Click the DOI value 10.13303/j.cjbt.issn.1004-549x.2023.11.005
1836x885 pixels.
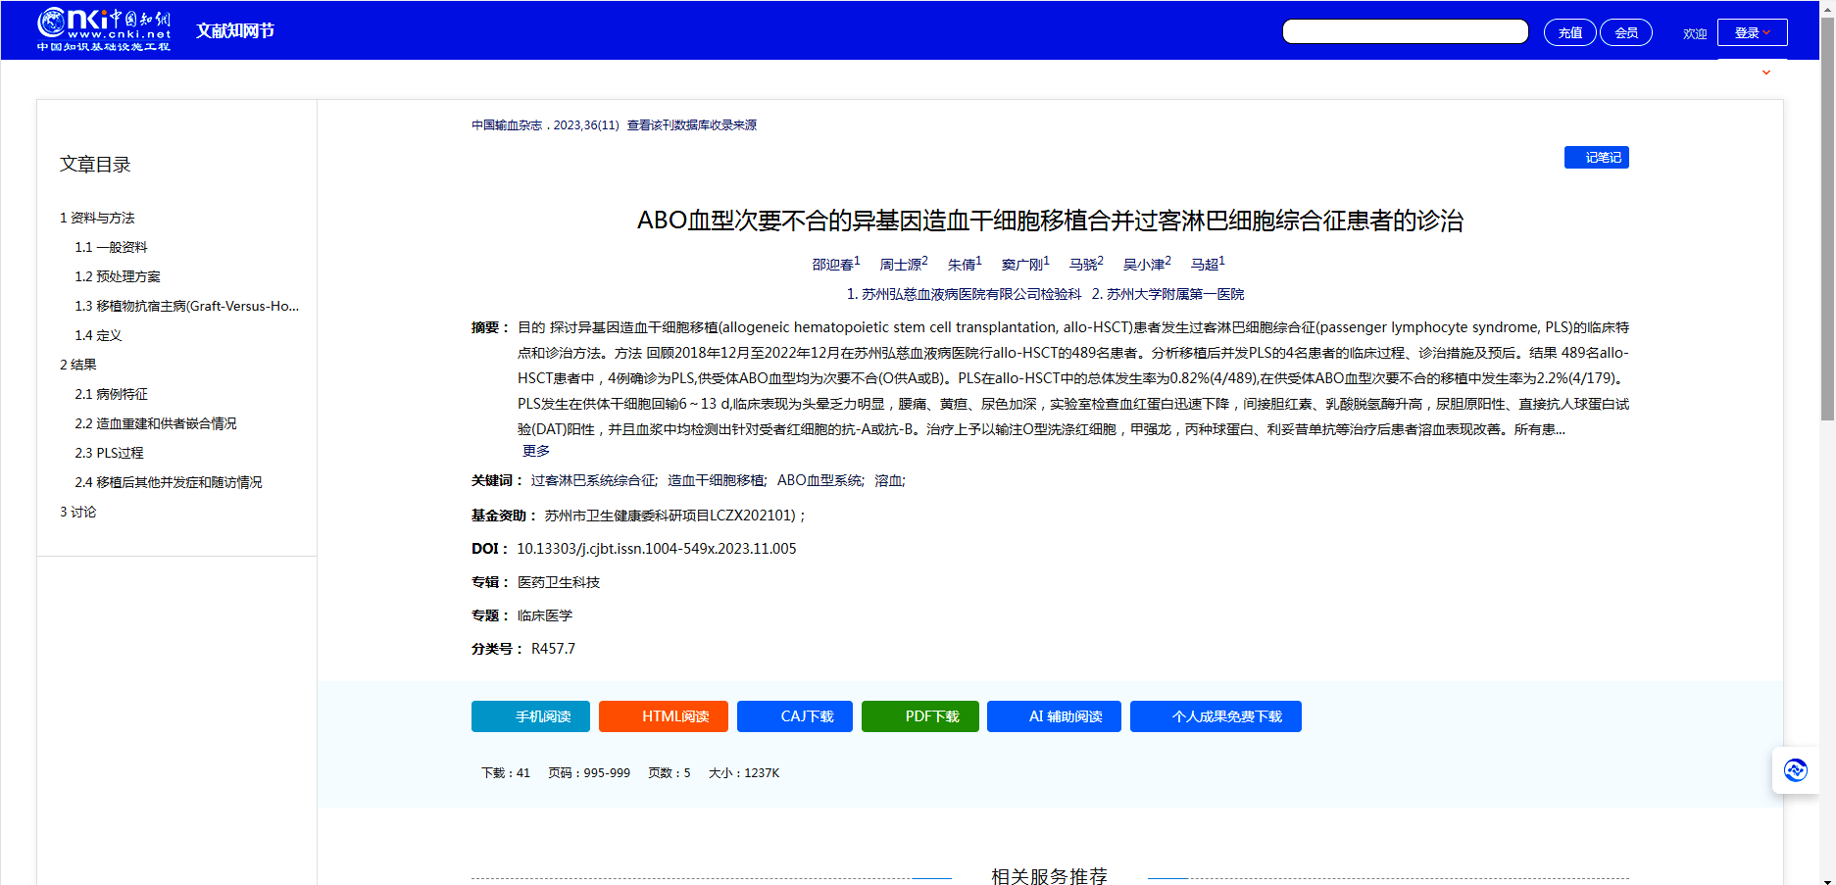point(657,549)
